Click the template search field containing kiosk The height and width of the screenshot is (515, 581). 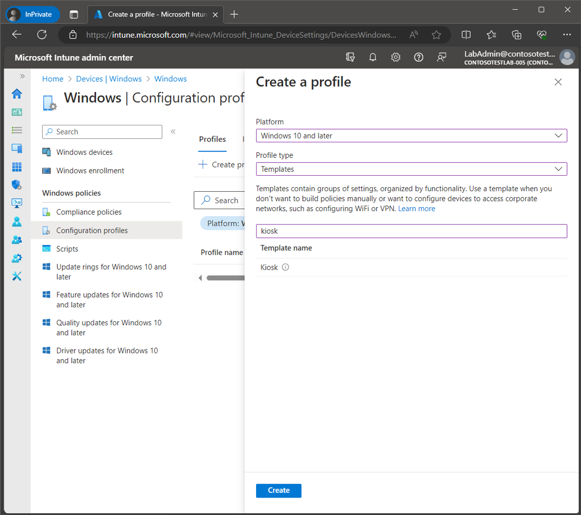tap(411, 231)
